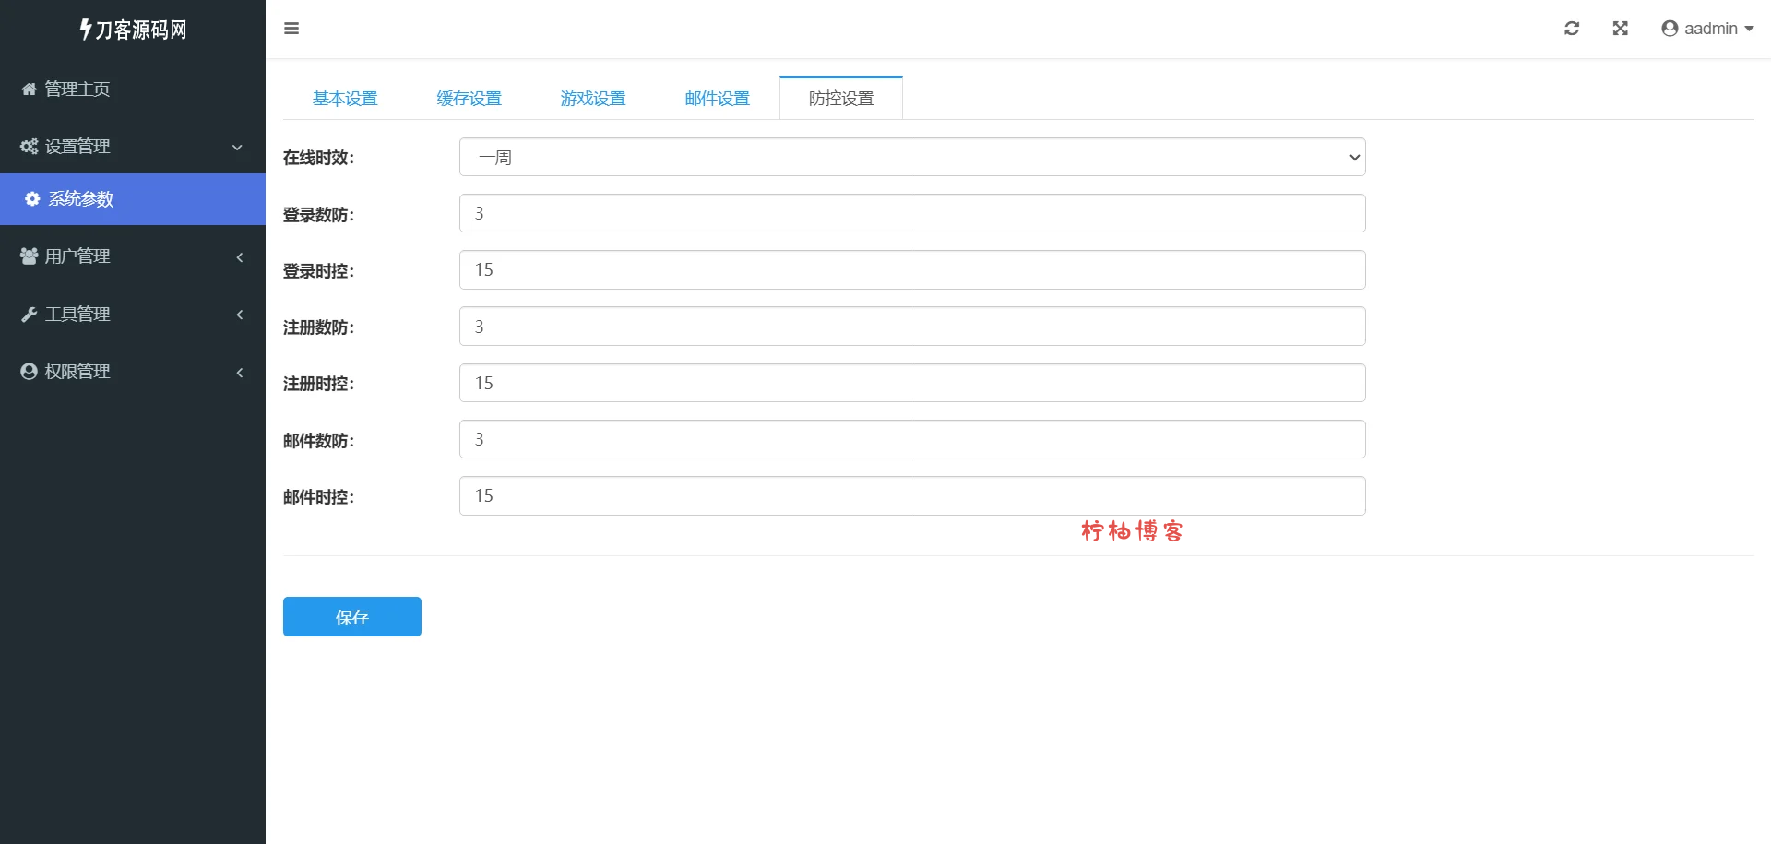
Task: Click the home icon for 管理主页
Action: coord(30,89)
